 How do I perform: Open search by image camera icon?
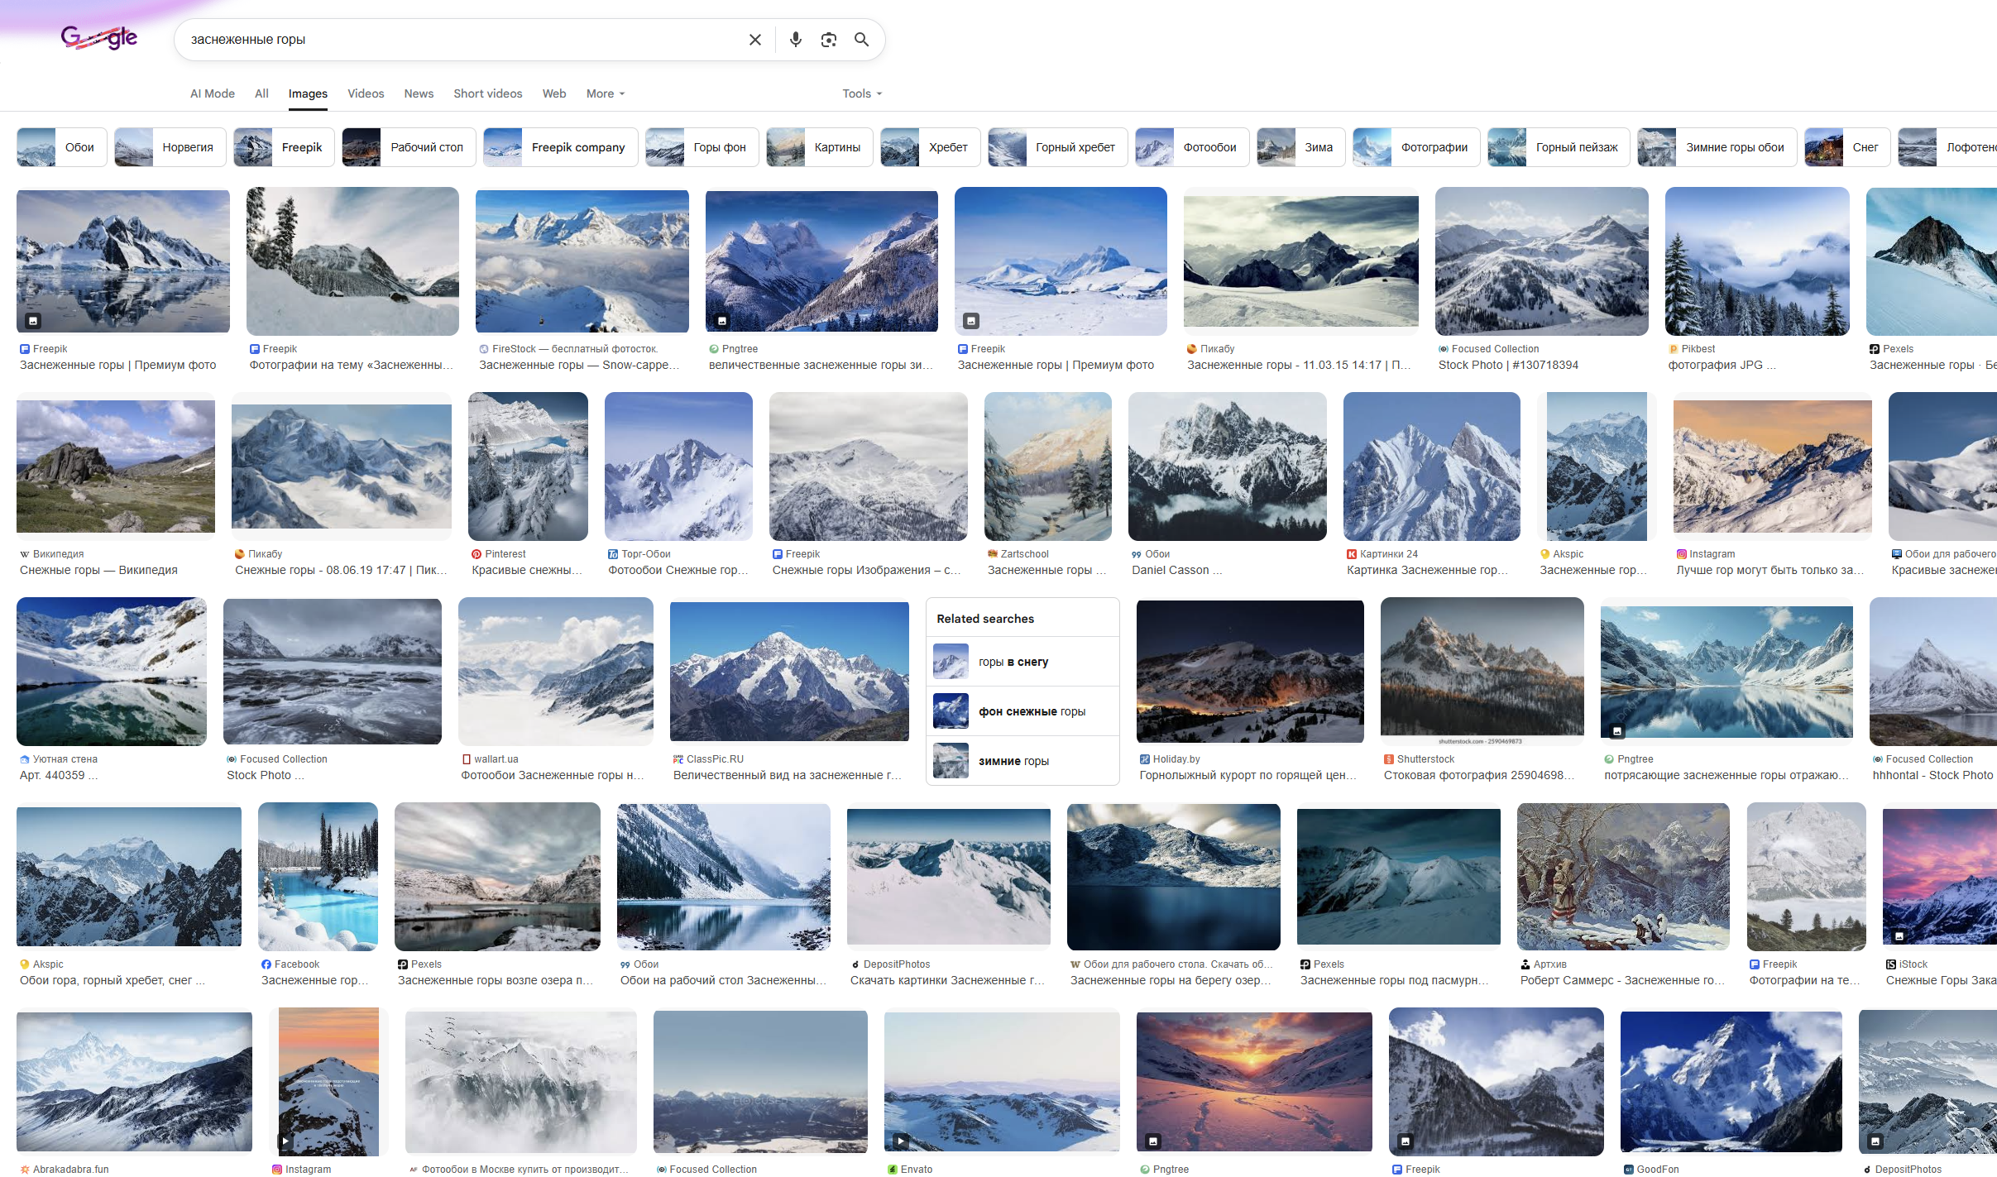tap(828, 40)
